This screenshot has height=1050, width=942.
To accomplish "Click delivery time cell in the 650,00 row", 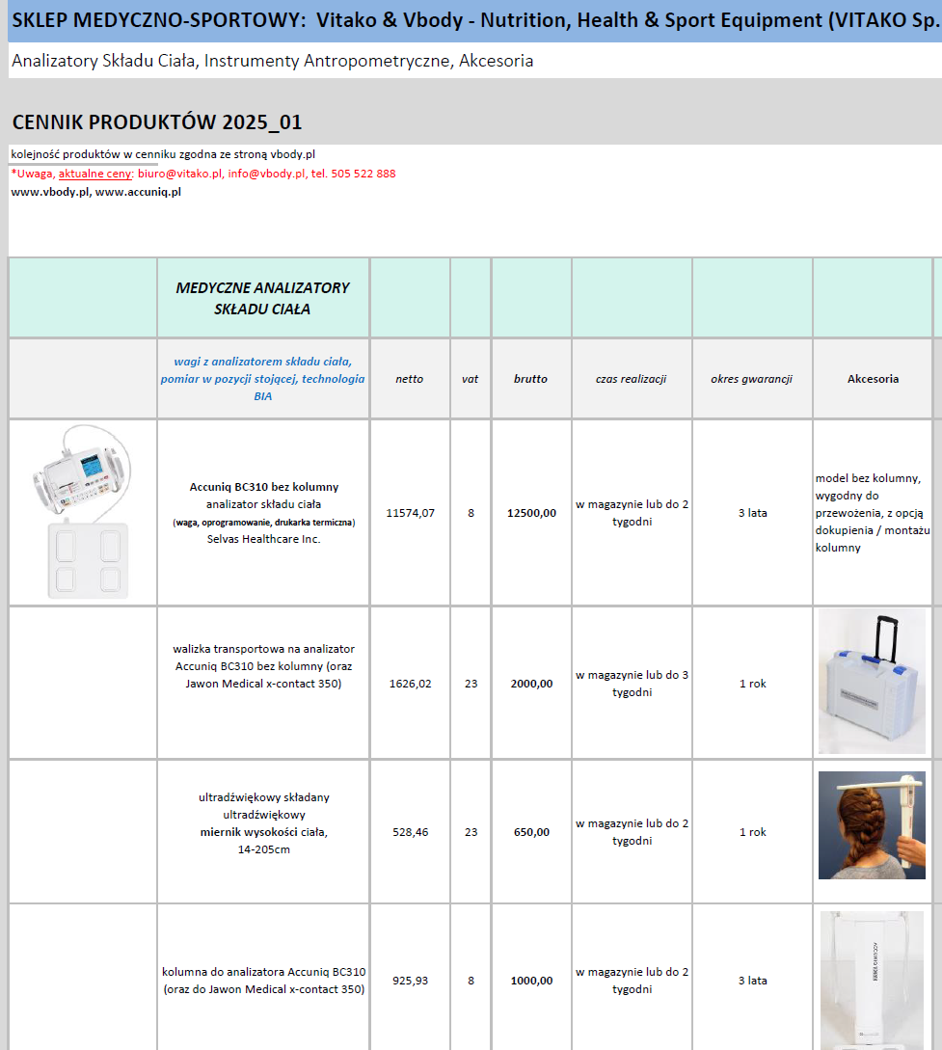I will (x=632, y=831).
